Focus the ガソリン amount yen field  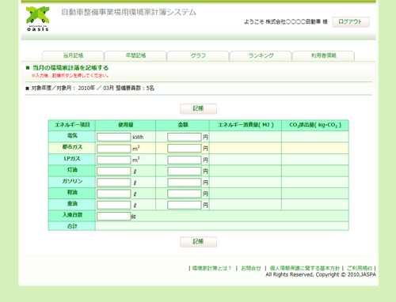point(185,183)
